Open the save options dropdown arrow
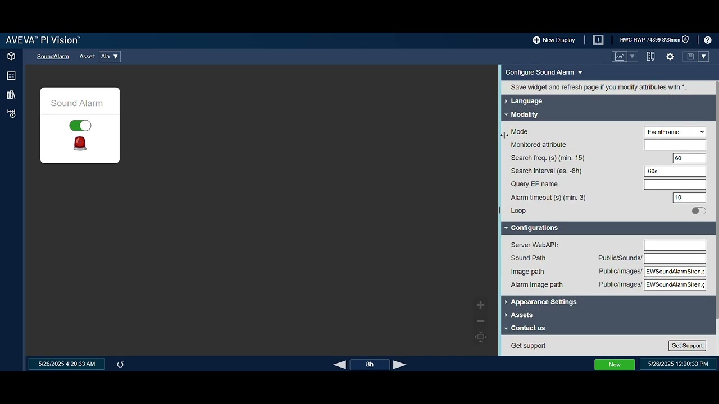Screen dimensions: 719x404 pos(703,56)
